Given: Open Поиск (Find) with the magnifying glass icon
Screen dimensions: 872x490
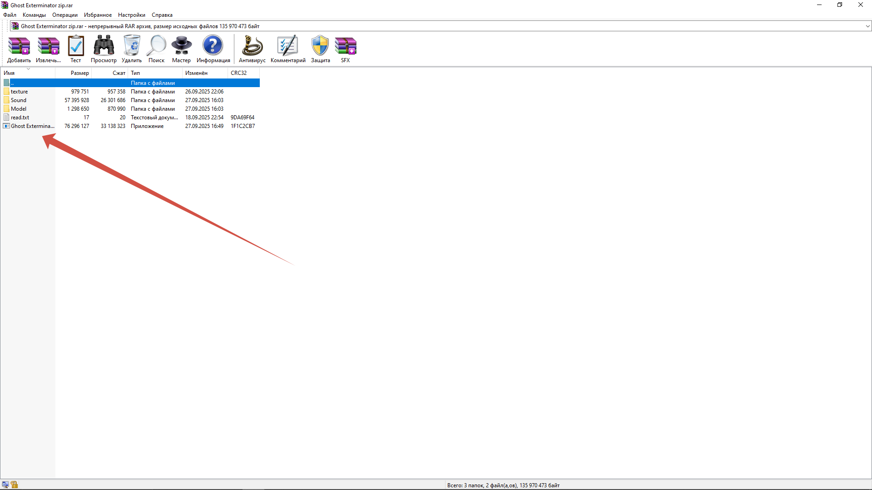Looking at the screenshot, I should (x=156, y=49).
